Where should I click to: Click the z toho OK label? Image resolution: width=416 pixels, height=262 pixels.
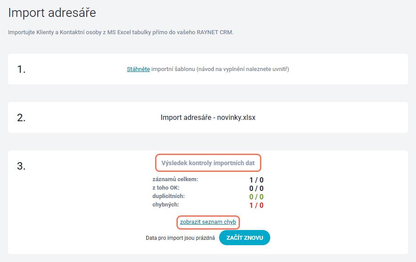[x=166, y=188]
